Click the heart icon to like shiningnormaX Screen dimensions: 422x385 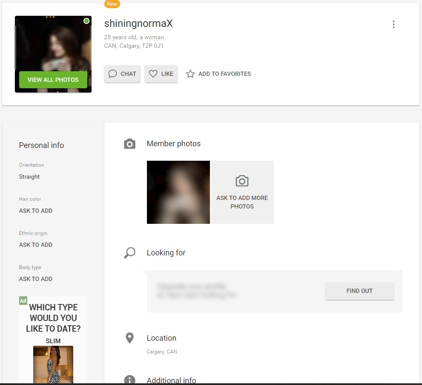(x=154, y=74)
